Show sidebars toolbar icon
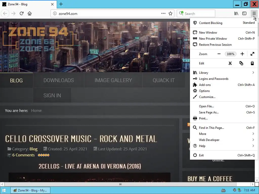Screen dimensions: 259x194 [244, 14]
